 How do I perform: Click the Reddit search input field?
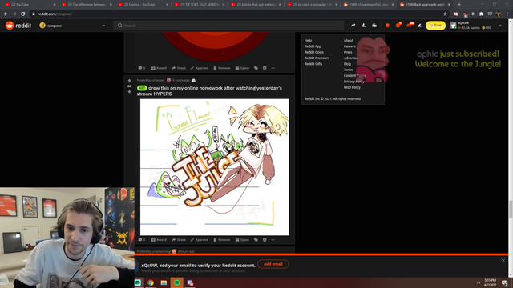coord(229,26)
